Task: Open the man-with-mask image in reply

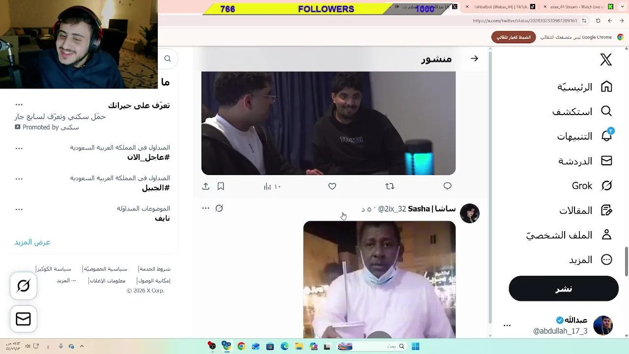Action: click(x=379, y=279)
